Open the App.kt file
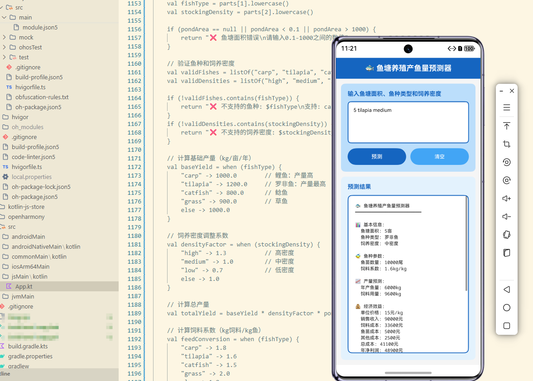The height and width of the screenshot is (381, 533). point(24,286)
